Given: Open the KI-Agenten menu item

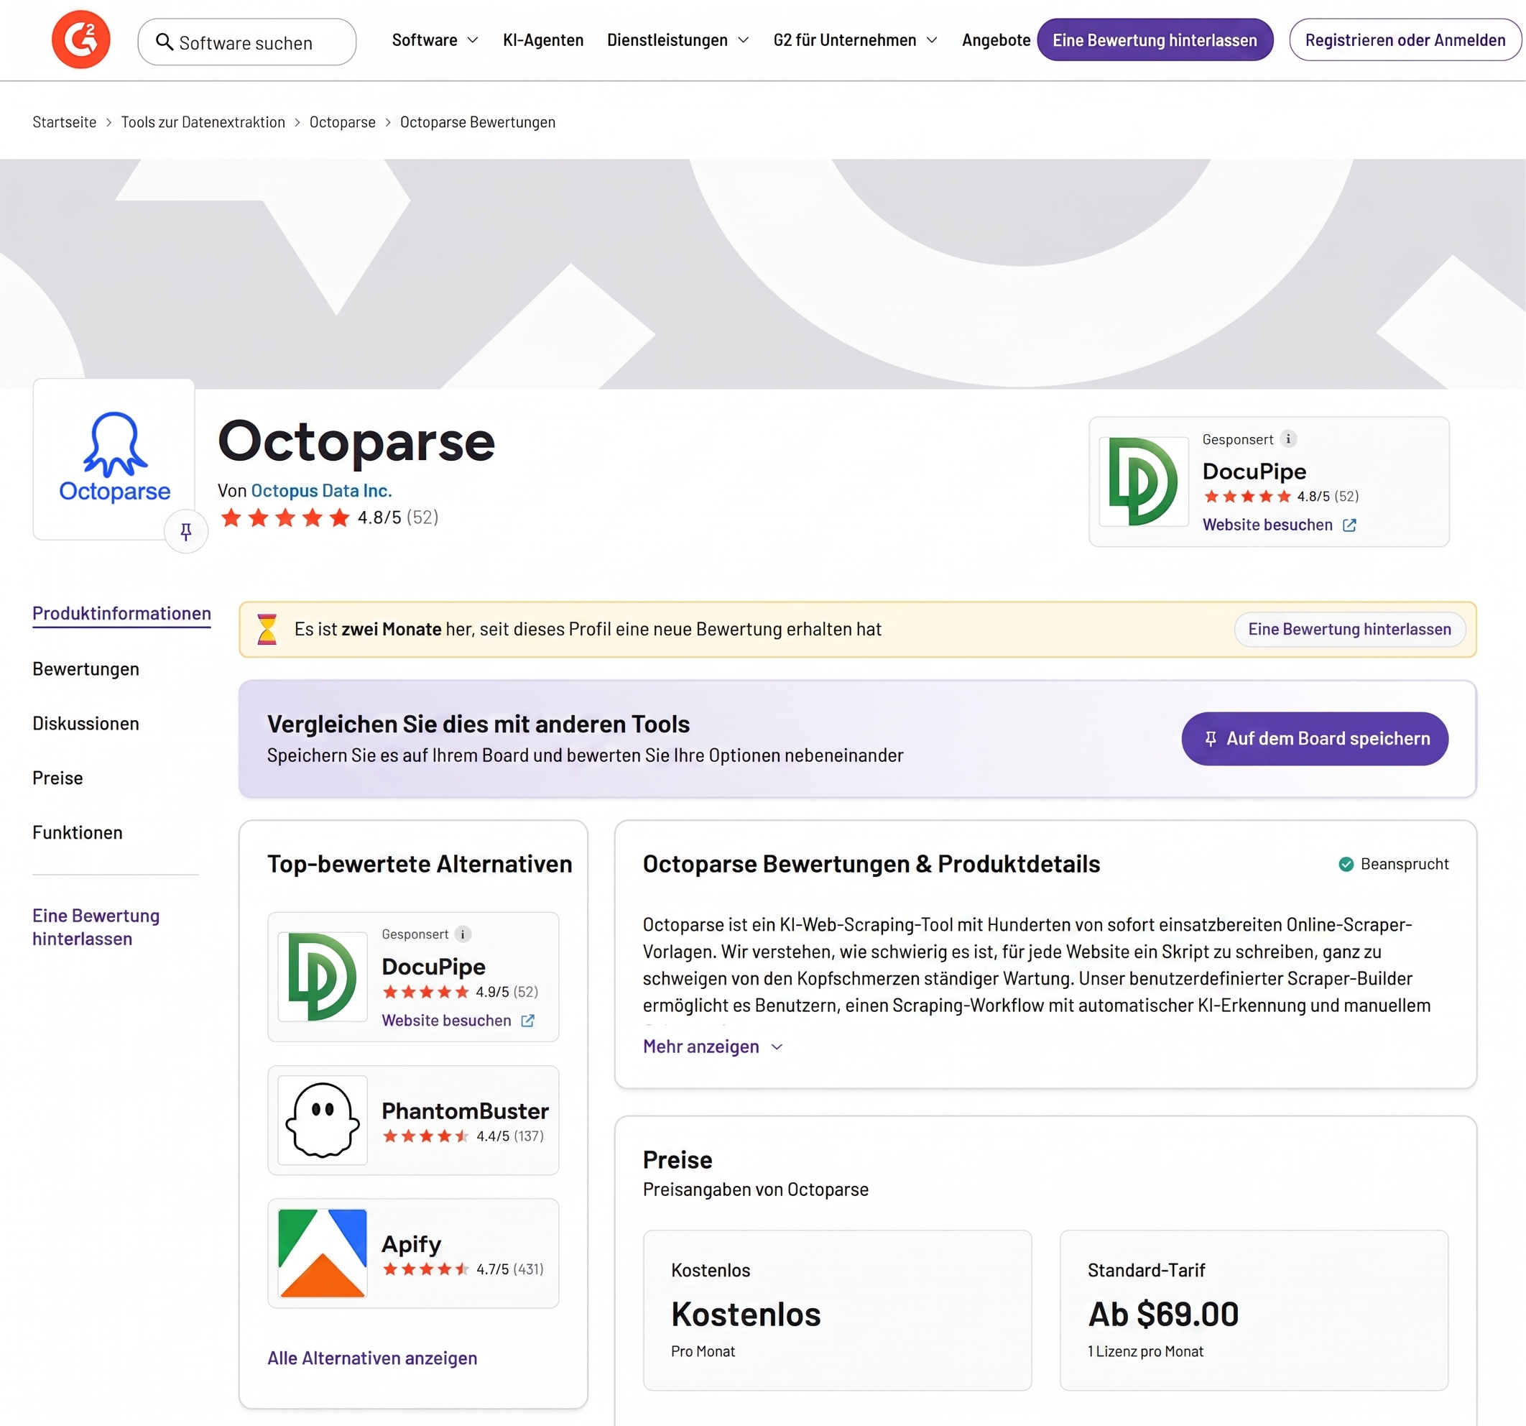Looking at the screenshot, I should click(542, 40).
